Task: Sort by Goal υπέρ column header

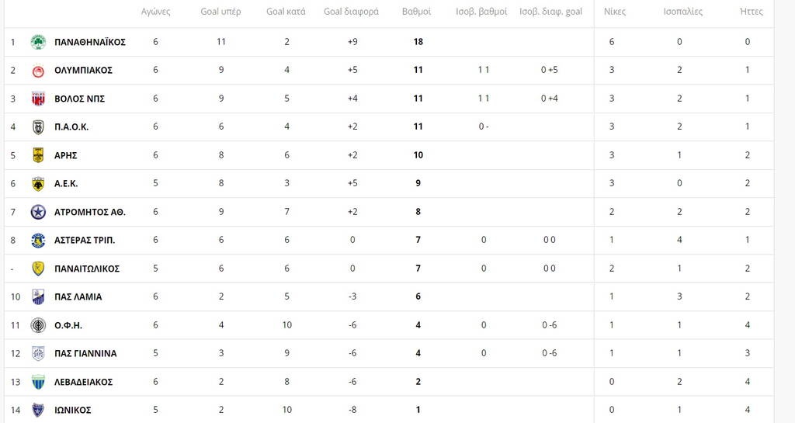Action: pos(220,12)
